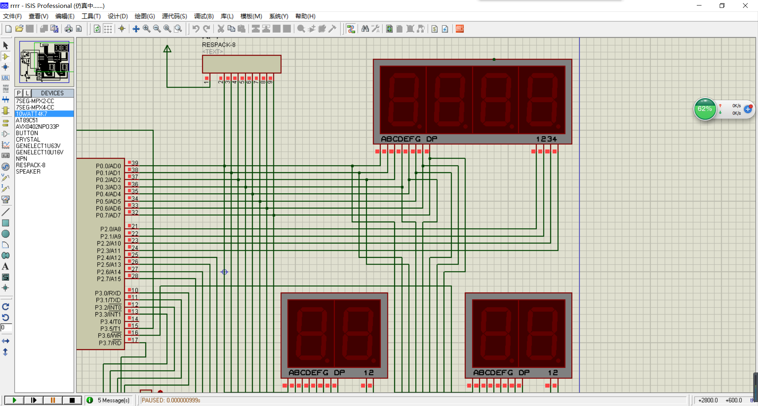Screen dimensions: 758x406
Task: Select AT89C51 in the devices list
Action: [27, 120]
